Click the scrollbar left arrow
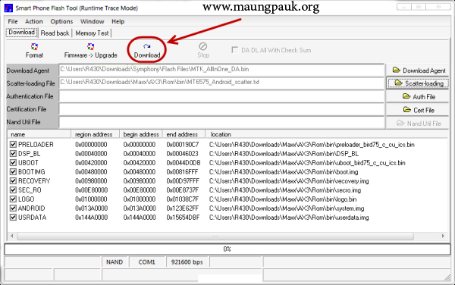The width and height of the screenshot is (455, 285). pos(12,236)
